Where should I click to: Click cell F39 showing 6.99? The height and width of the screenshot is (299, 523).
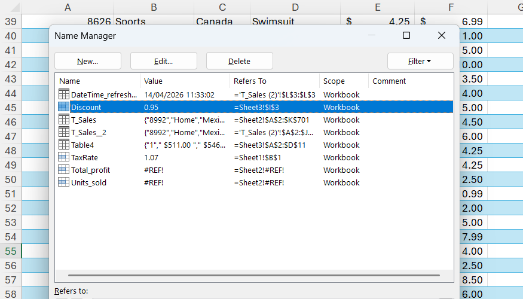[x=451, y=22]
